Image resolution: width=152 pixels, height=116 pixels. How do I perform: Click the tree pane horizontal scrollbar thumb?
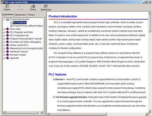[22, 112]
